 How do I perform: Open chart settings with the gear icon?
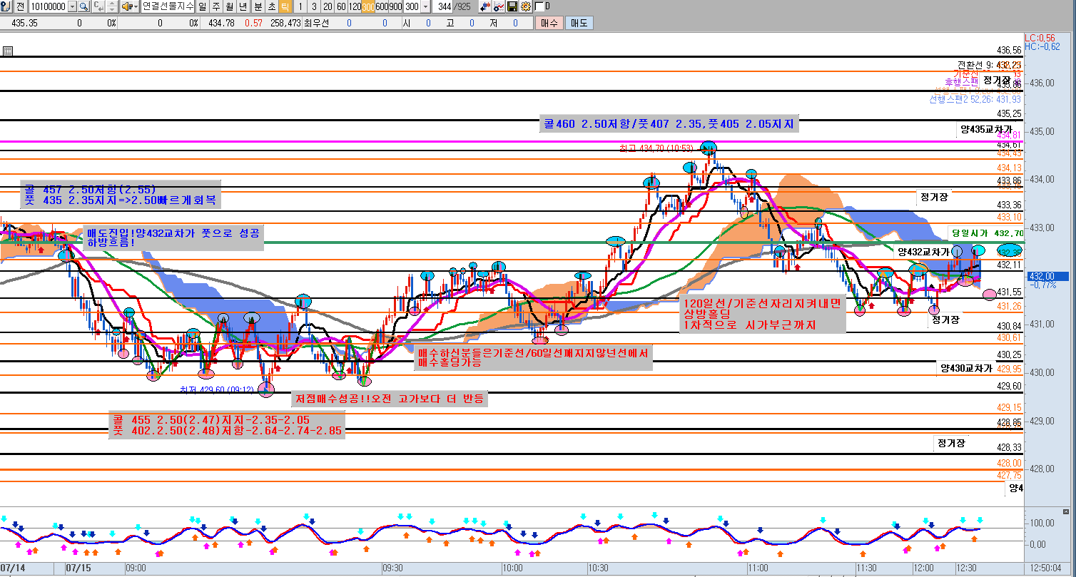pos(525,6)
